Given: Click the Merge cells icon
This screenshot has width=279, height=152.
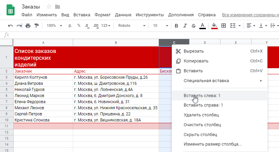Looking at the screenshot, I should (x=233, y=26).
